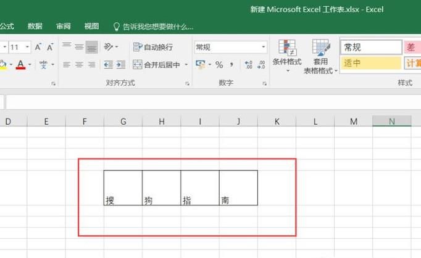Open the 对齐方式 dialog launcher
The width and height of the screenshot is (421, 258).
tap(187, 84)
